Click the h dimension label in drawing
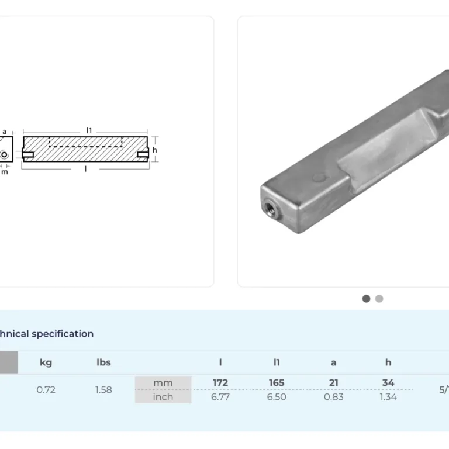The width and height of the screenshot is (449, 449). pos(155,150)
